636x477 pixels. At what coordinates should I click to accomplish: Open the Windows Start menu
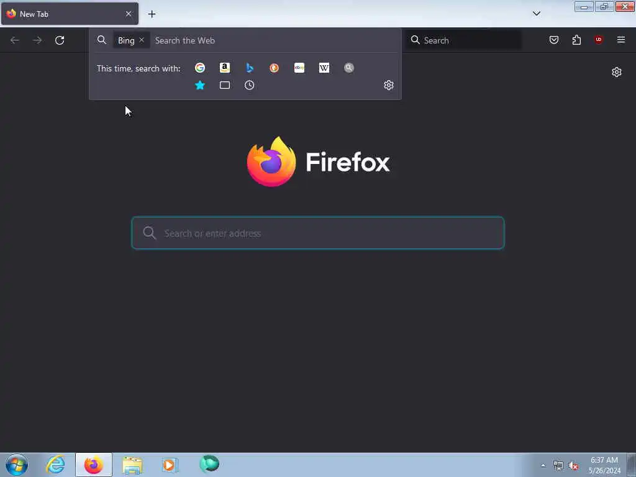[17, 465]
